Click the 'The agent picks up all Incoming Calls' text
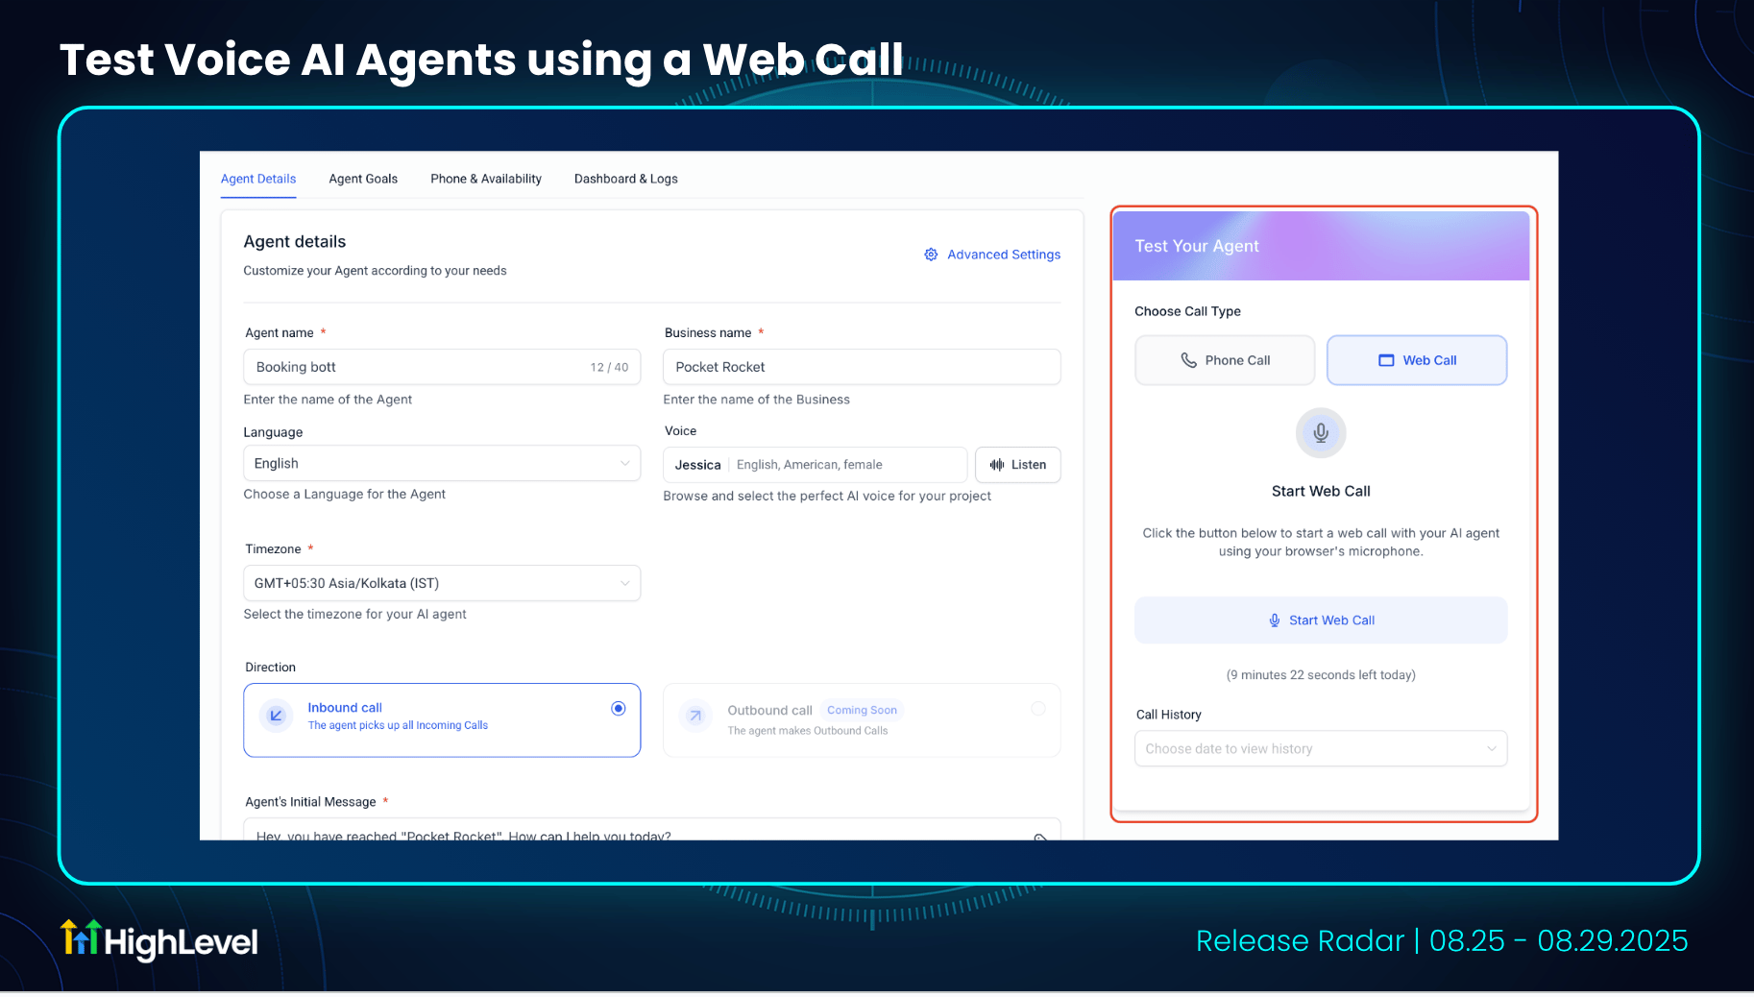The image size is (1754, 997). [x=398, y=726]
